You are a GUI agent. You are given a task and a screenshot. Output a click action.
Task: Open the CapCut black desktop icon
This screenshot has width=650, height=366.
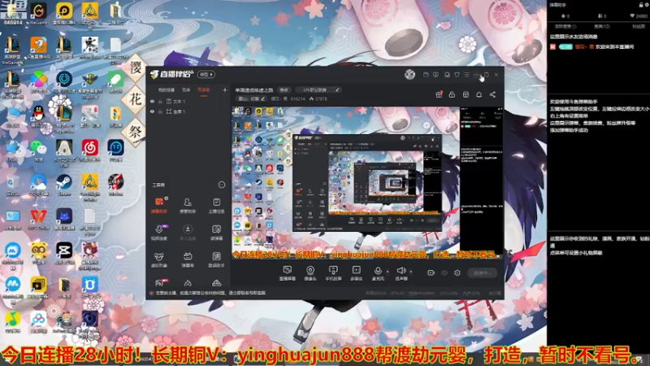pos(64,251)
